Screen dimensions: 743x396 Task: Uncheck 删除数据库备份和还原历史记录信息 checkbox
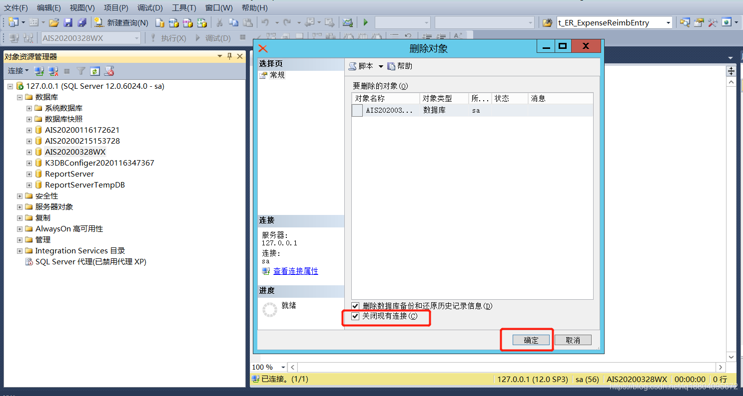click(355, 306)
